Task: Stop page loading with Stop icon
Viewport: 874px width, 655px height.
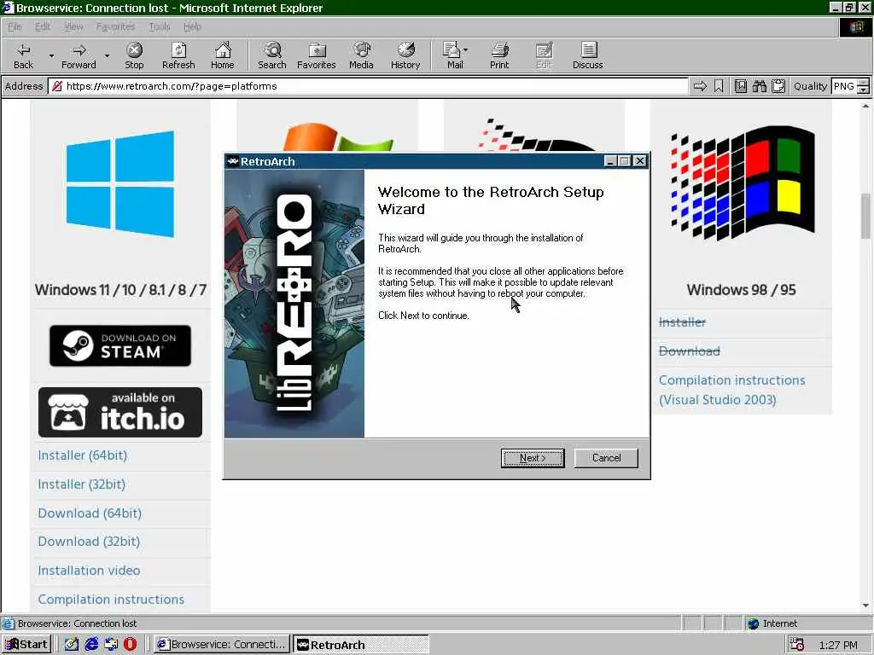Action: [x=134, y=55]
